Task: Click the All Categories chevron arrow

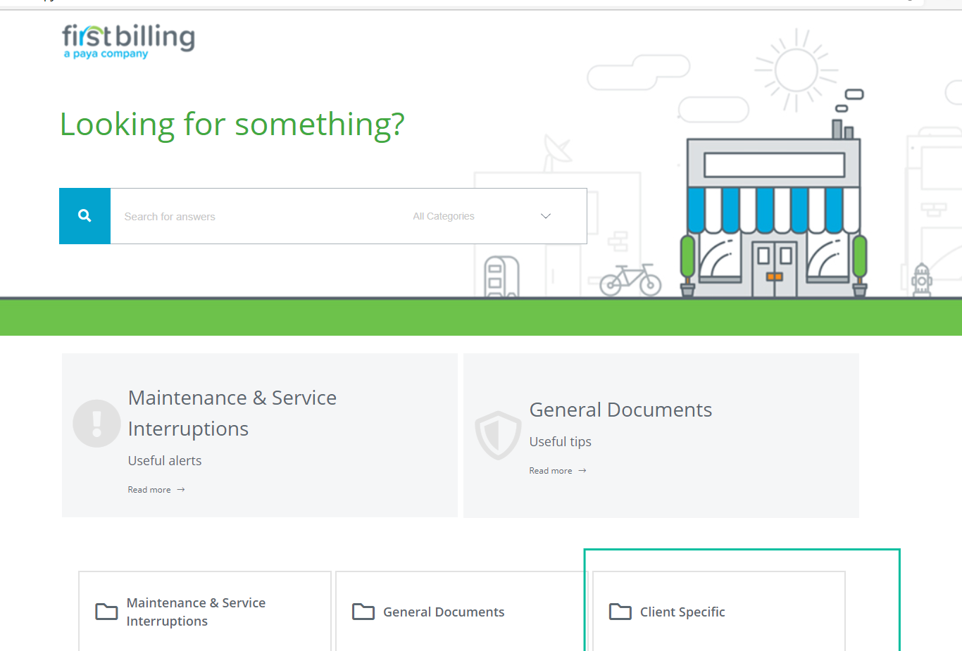Action: [x=545, y=216]
